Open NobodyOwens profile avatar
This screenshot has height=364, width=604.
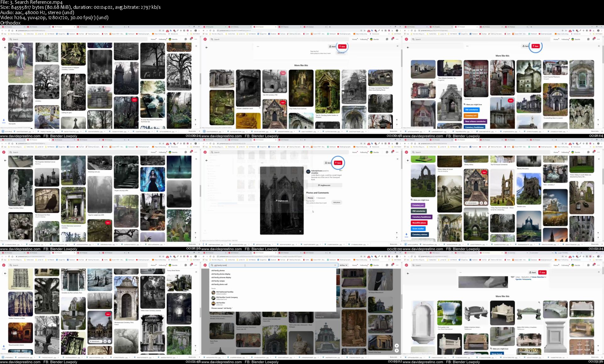(308, 172)
